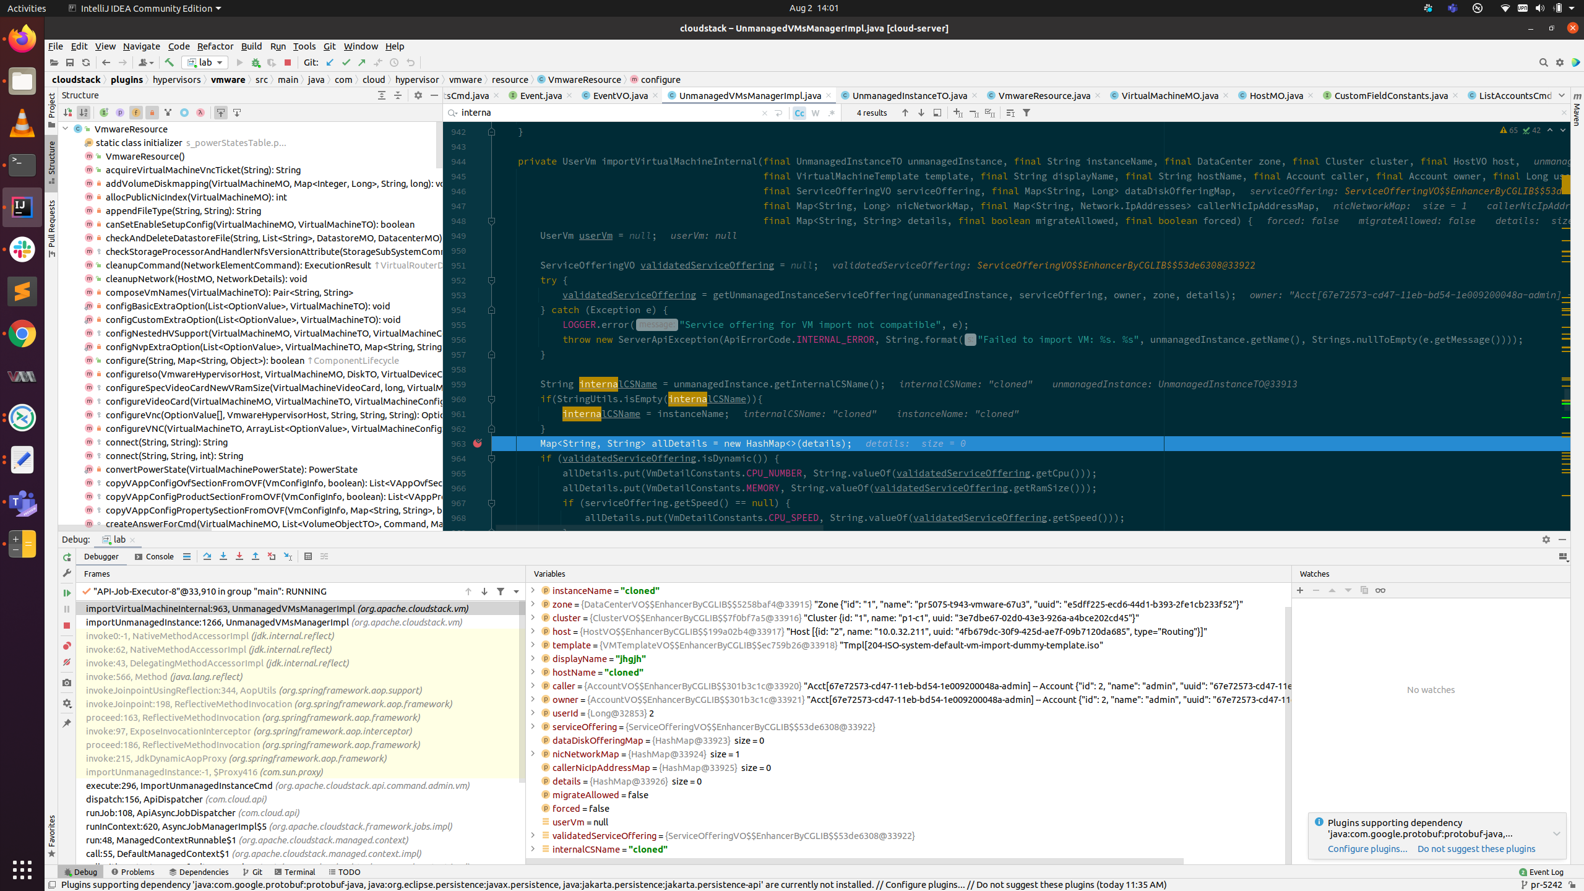Screen dimensions: 1584x891
Task: Click the Update Project arrow in Git toolbar
Action: pyautogui.click(x=330, y=62)
